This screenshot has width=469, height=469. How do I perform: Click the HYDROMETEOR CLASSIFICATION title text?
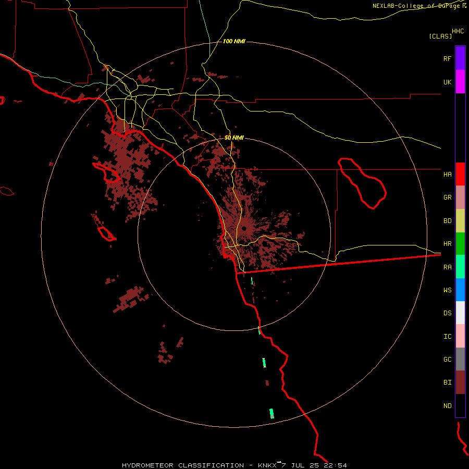[182, 465]
